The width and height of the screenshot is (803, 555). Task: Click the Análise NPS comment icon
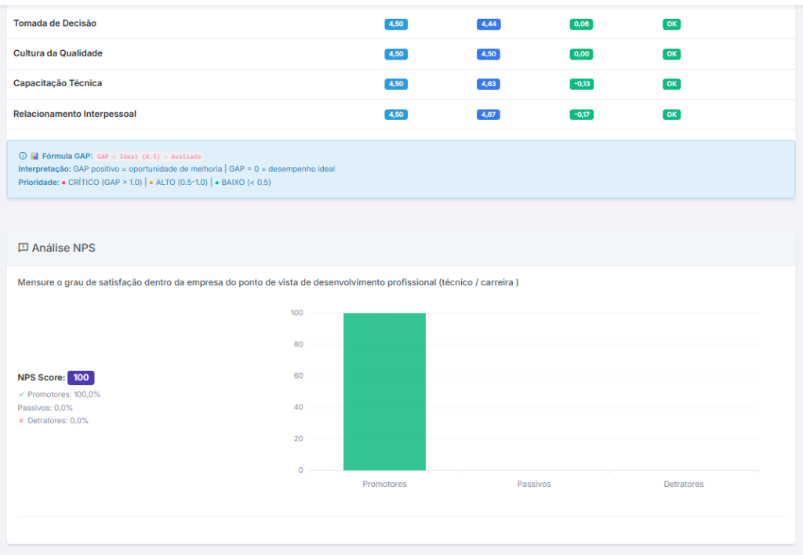click(x=23, y=248)
